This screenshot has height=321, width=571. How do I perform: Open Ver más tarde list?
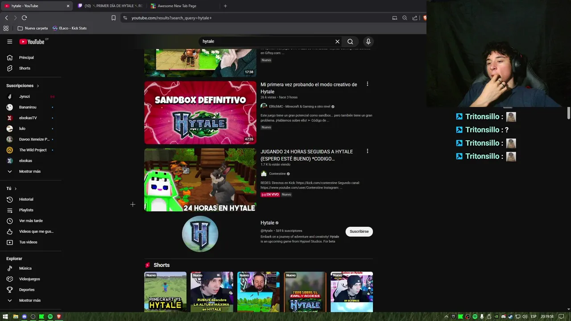[30, 221]
